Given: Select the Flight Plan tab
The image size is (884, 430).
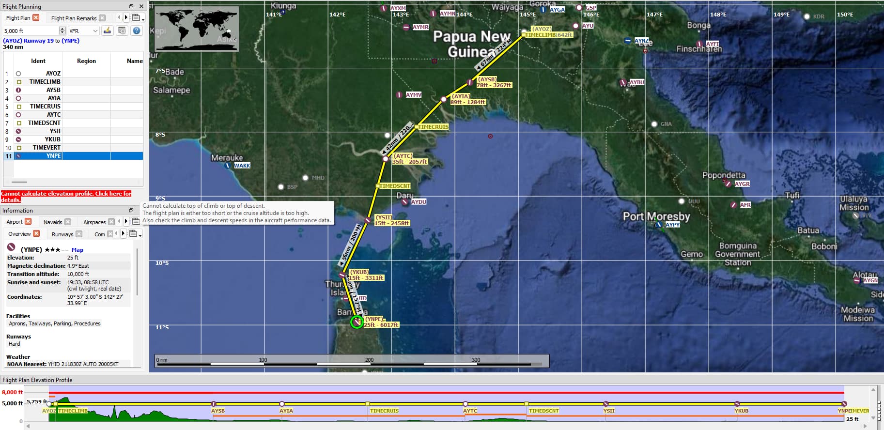Looking at the screenshot, I should [18, 18].
